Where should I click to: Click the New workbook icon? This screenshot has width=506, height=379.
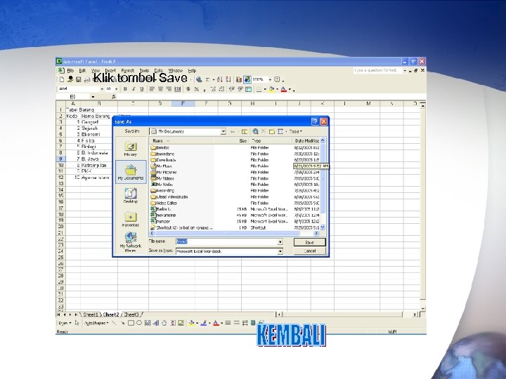coord(62,79)
